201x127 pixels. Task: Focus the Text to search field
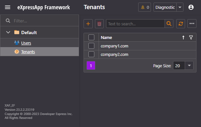tap(135, 24)
